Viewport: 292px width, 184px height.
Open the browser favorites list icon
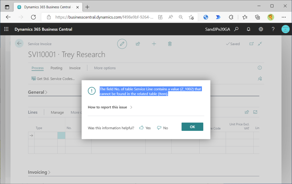245,17
